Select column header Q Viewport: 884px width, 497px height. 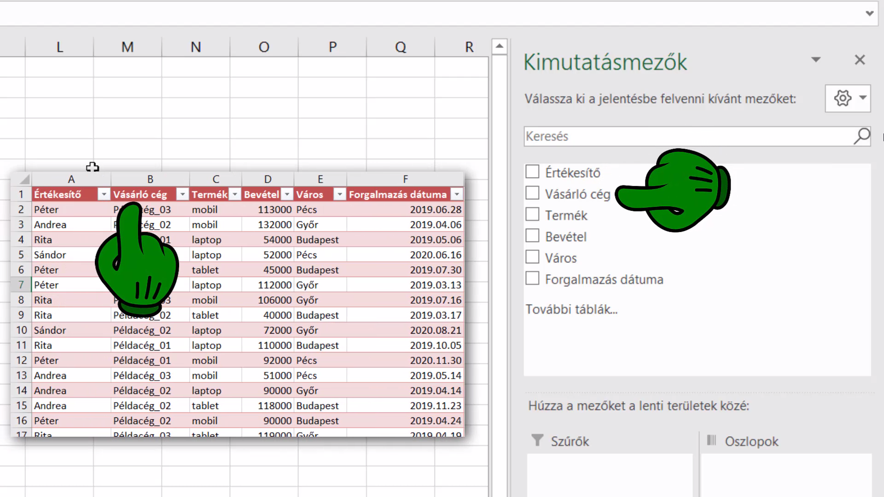[x=401, y=47]
